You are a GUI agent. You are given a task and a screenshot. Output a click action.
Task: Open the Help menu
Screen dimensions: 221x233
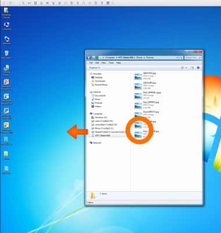point(119,63)
